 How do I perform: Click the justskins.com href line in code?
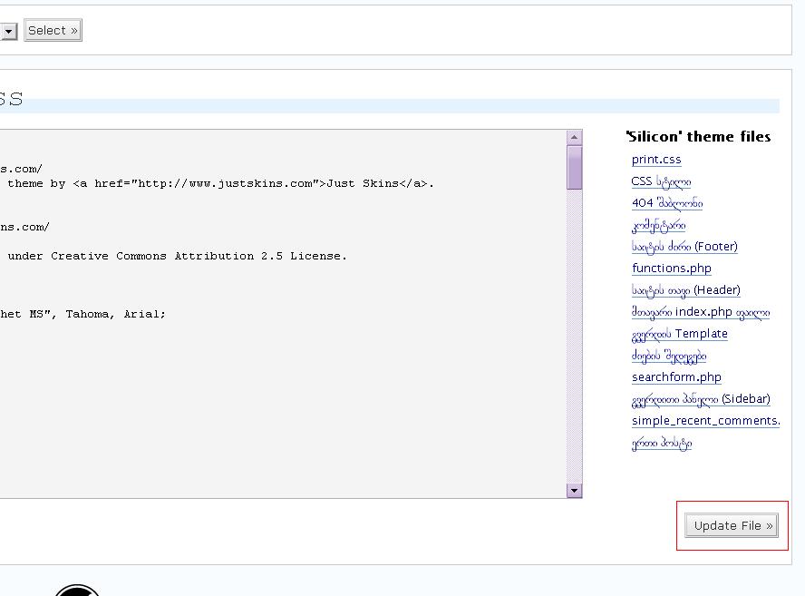(220, 183)
